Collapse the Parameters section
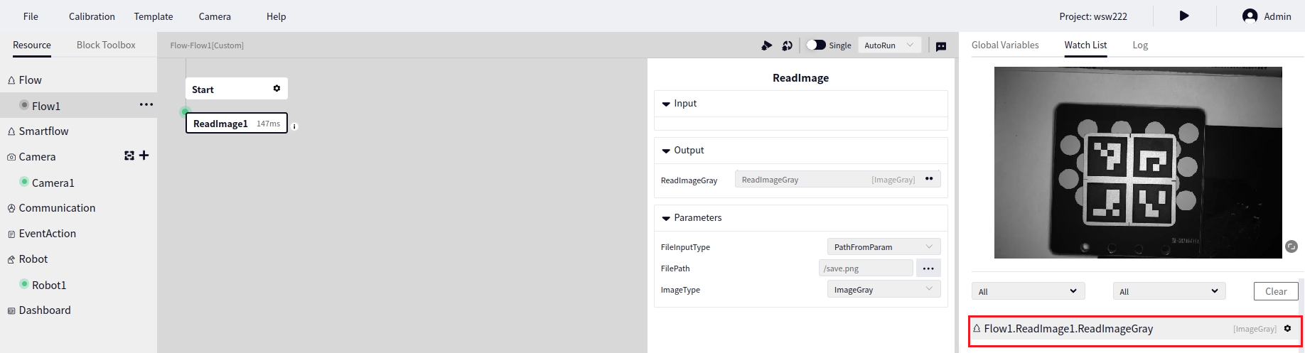Screen dimensions: 1305x353 coord(666,218)
